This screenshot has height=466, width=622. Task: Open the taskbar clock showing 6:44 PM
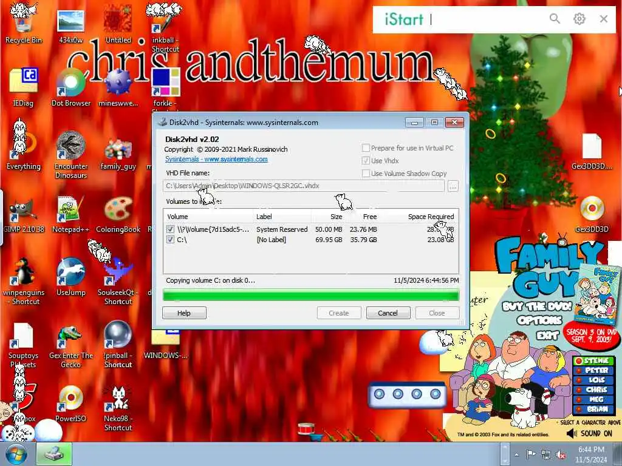click(591, 454)
